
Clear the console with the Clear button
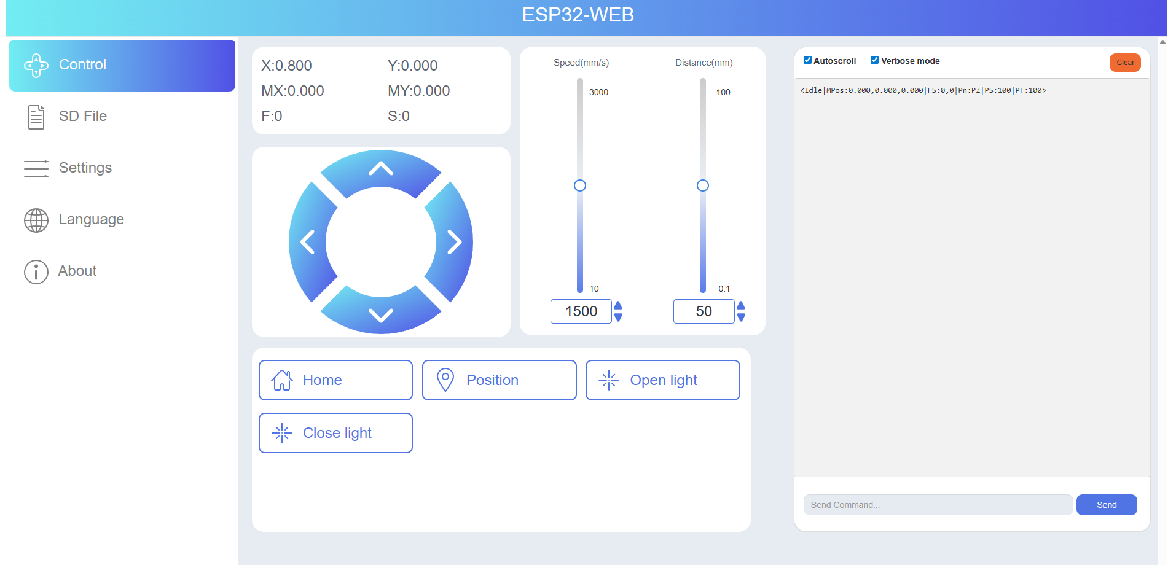coord(1125,63)
